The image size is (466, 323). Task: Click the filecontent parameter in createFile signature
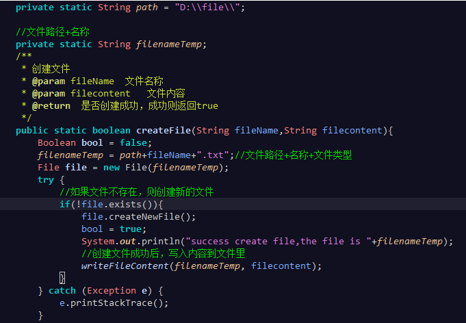352,131
